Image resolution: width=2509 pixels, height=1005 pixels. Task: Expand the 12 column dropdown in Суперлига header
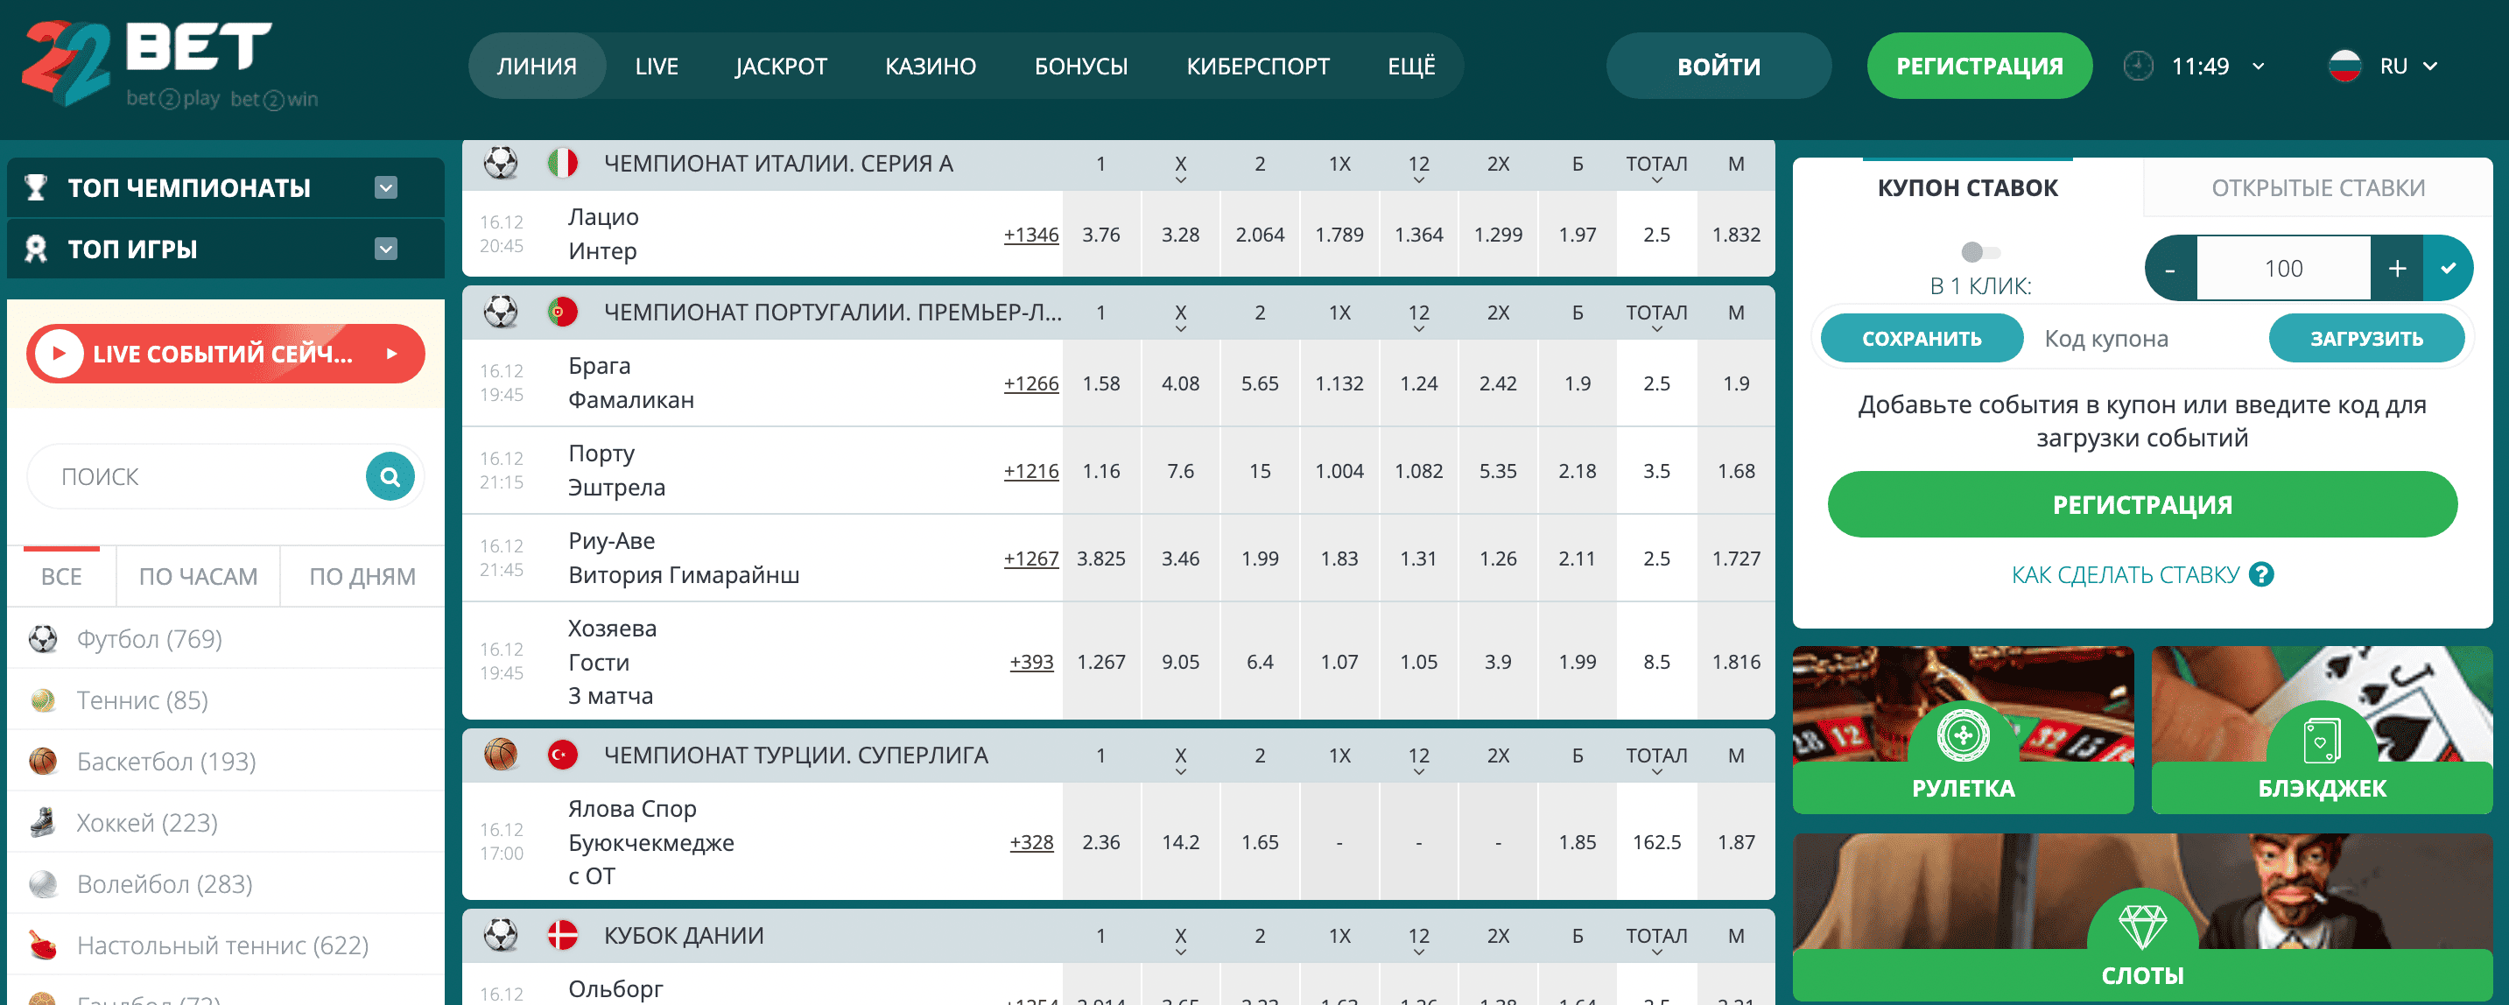tap(1419, 772)
